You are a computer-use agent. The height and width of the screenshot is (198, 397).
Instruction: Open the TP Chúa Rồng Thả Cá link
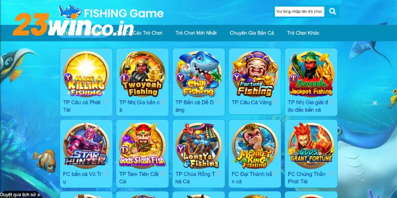(195, 178)
